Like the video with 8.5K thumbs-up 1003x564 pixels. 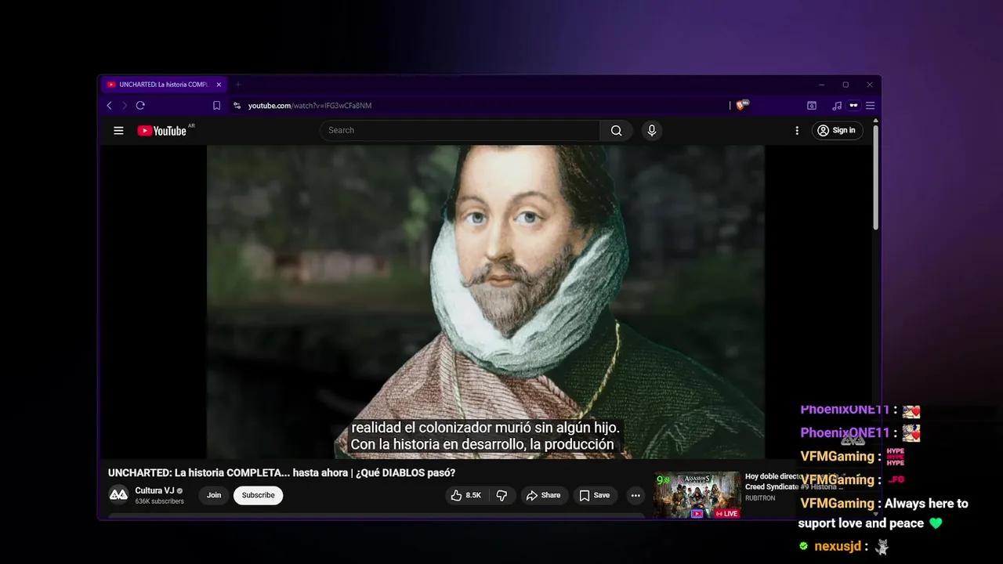click(x=466, y=495)
